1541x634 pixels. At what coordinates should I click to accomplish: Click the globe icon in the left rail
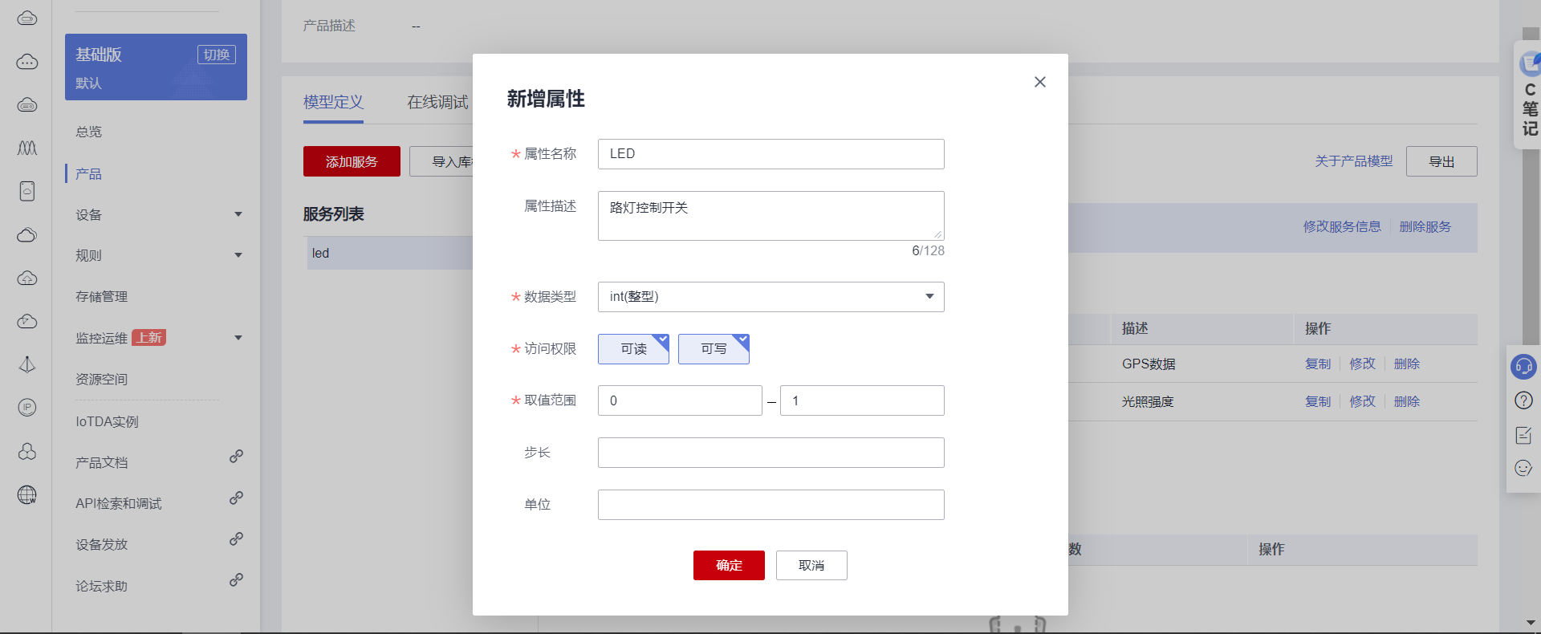(x=27, y=494)
